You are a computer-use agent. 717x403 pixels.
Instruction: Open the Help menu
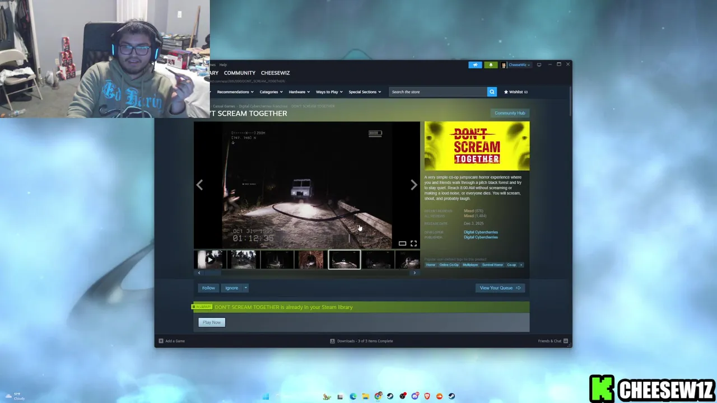click(223, 65)
